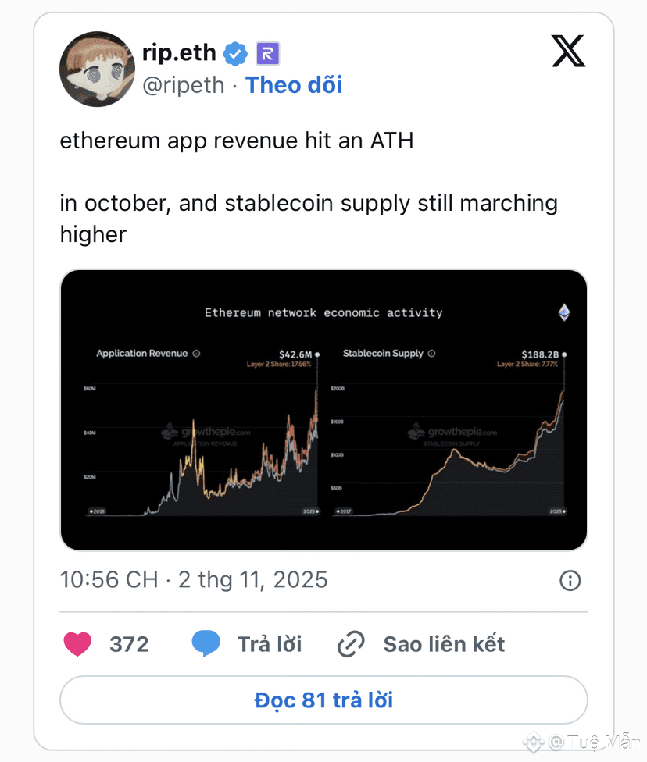
Task: Click the 372 likes count
Action: click(x=129, y=644)
